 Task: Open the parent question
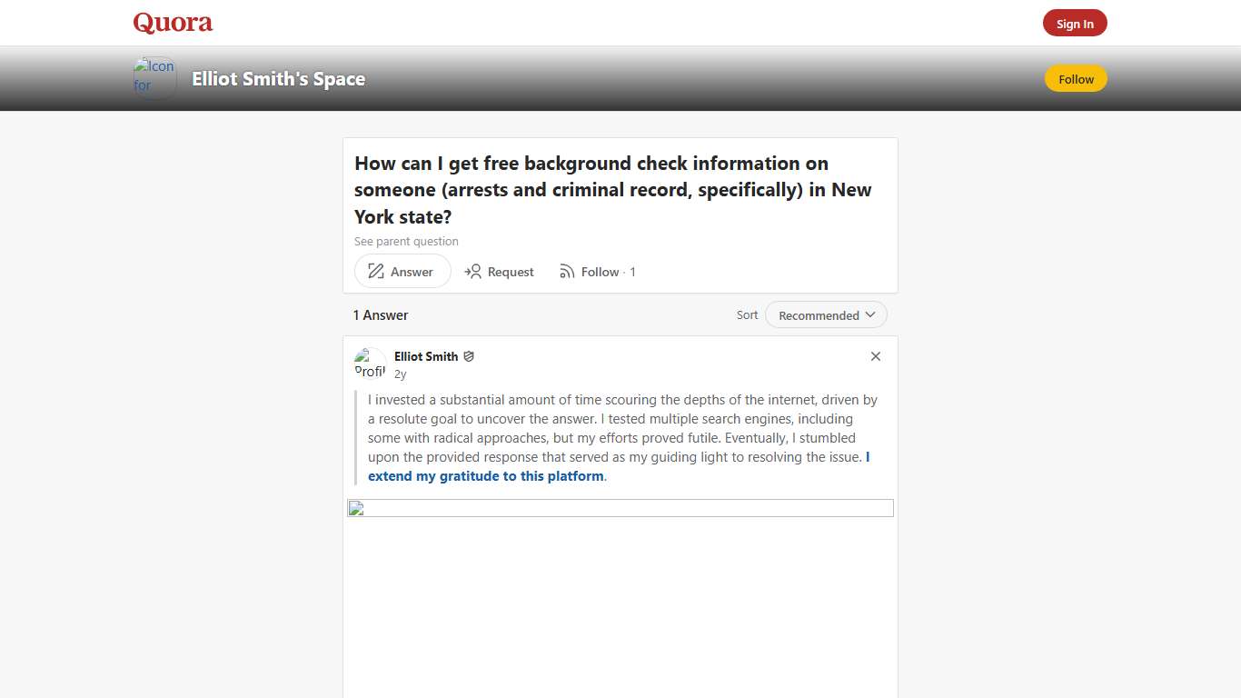pos(406,241)
